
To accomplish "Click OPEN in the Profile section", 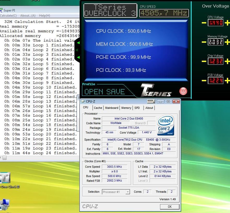I will 94,92.
